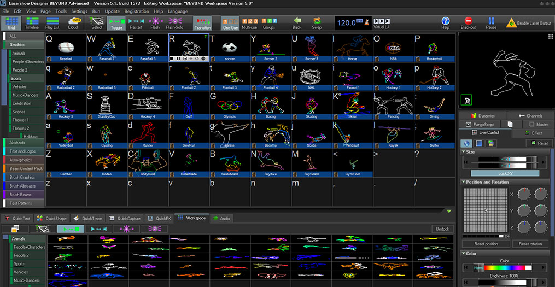Open the Settings menu
Screen dimensions: 555x287
click(79, 11)
